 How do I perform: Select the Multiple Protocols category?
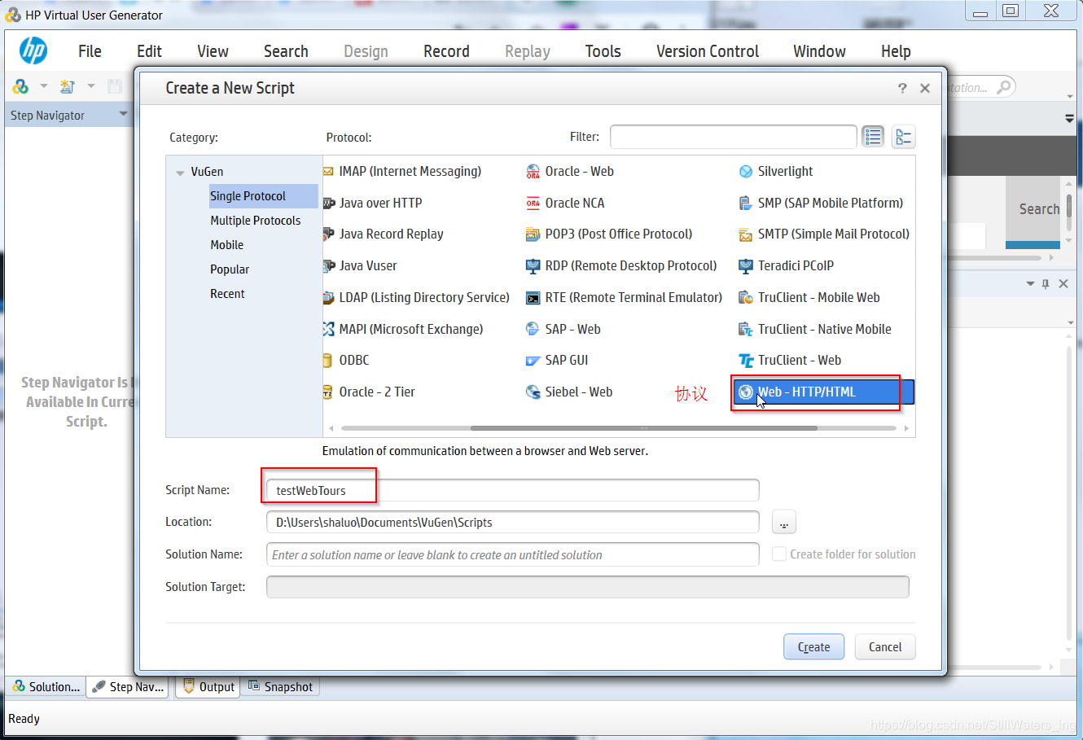pyautogui.click(x=255, y=221)
